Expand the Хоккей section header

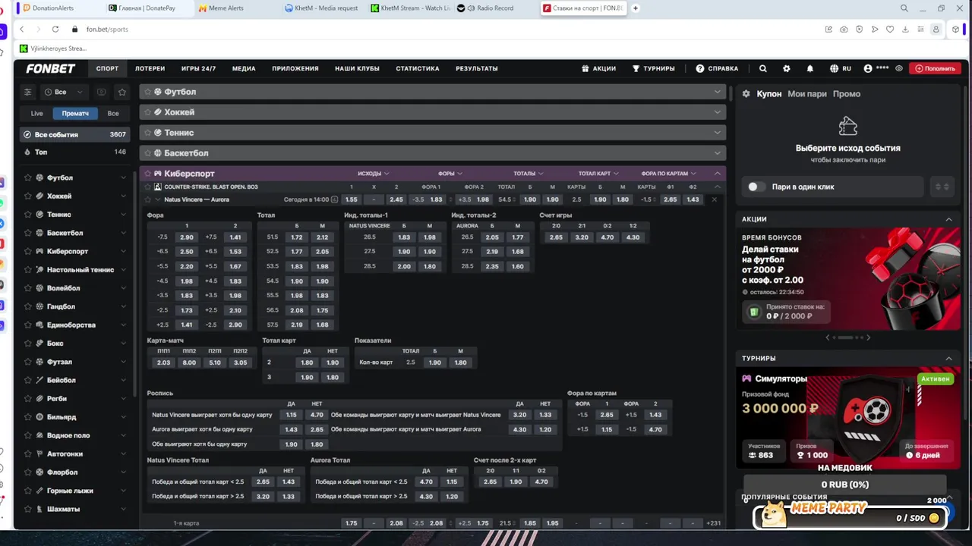click(x=432, y=112)
